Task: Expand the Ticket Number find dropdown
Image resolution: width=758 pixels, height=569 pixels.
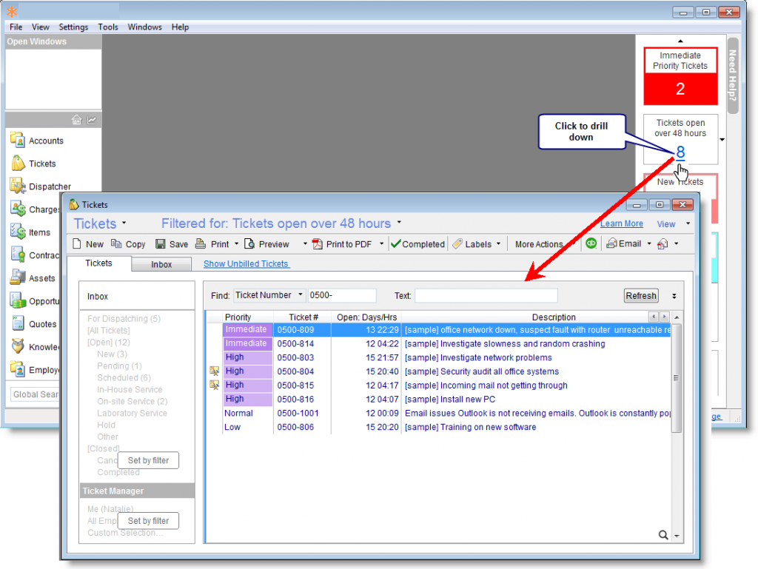Action: (x=301, y=295)
